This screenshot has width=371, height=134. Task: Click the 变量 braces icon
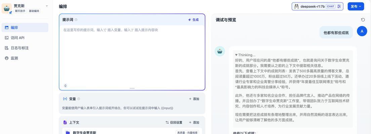click(65, 99)
